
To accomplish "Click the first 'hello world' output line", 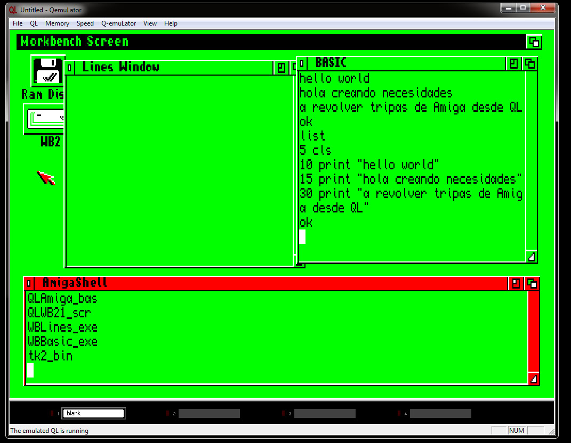I will 334,79.
